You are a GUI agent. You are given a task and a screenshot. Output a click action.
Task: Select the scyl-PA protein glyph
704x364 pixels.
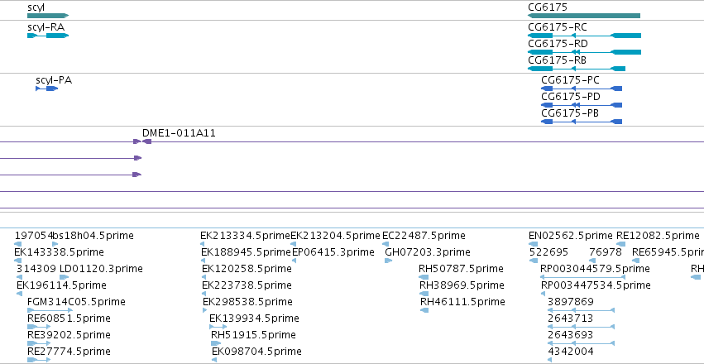click(x=46, y=89)
